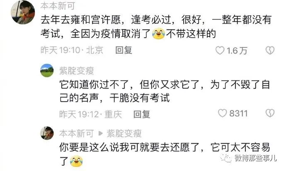Select the comment text 它知道你过不了
Screen dimensions: 286x171
tap(95, 85)
